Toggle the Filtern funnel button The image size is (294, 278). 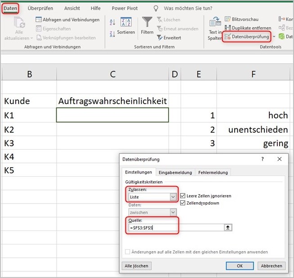pyautogui.click(x=147, y=26)
